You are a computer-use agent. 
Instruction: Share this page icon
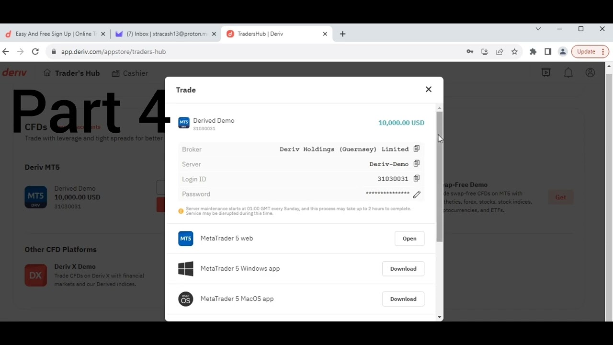pyautogui.click(x=499, y=52)
